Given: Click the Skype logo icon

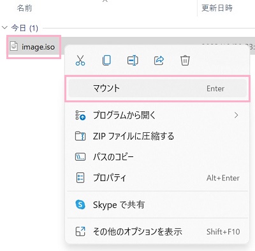Looking at the screenshot, I should [80, 205].
